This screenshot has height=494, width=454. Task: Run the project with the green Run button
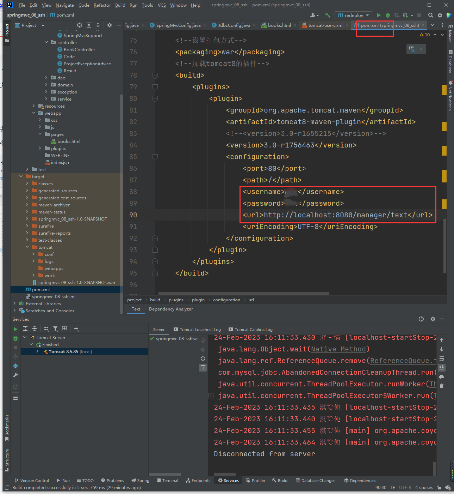(379, 15)
